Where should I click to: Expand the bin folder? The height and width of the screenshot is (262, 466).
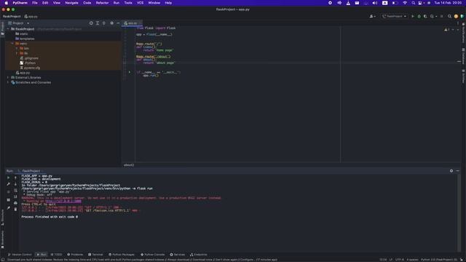pos(17,48)
